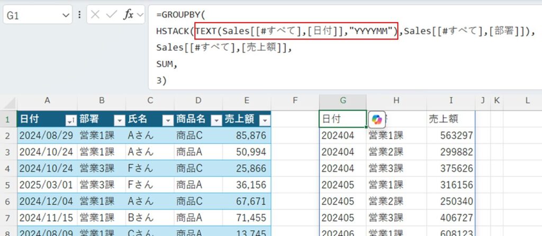Open the Insert Function fx button

(129, 14)
